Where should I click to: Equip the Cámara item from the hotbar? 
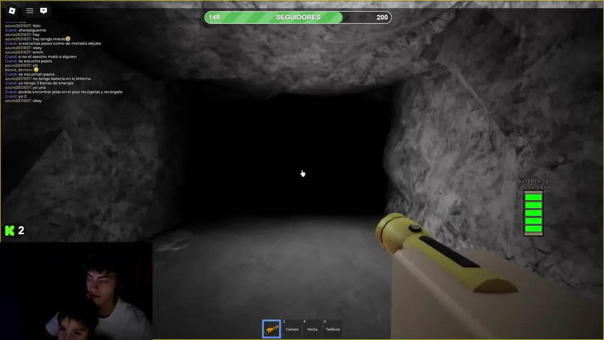[x=292, y=329]
